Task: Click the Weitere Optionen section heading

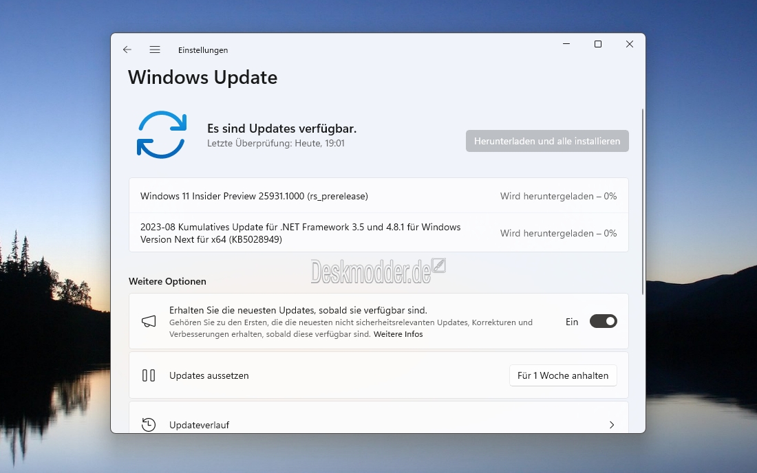Action: 167,282
